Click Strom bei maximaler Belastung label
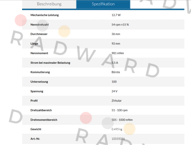This screenshot has height=145, width=191. [x=50, y=63]
